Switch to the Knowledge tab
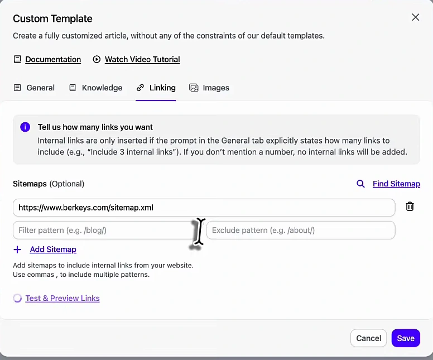 pos(95,88)
